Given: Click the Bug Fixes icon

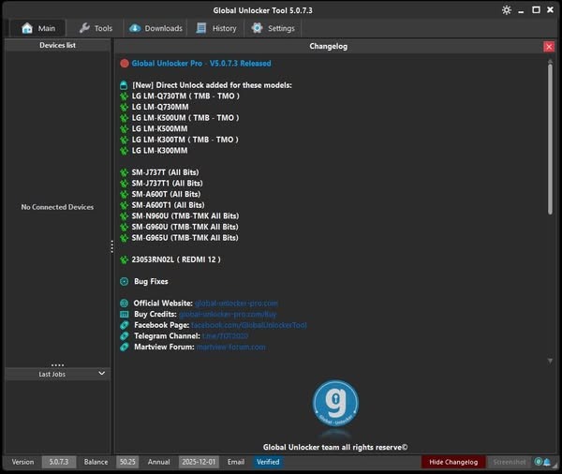Looking at the screenshot, I should 125,281.
